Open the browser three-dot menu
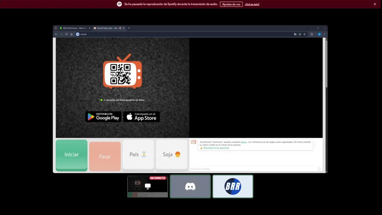Viewport: 382px width, 215px height. pyautogui.click(x=324, y=34)
